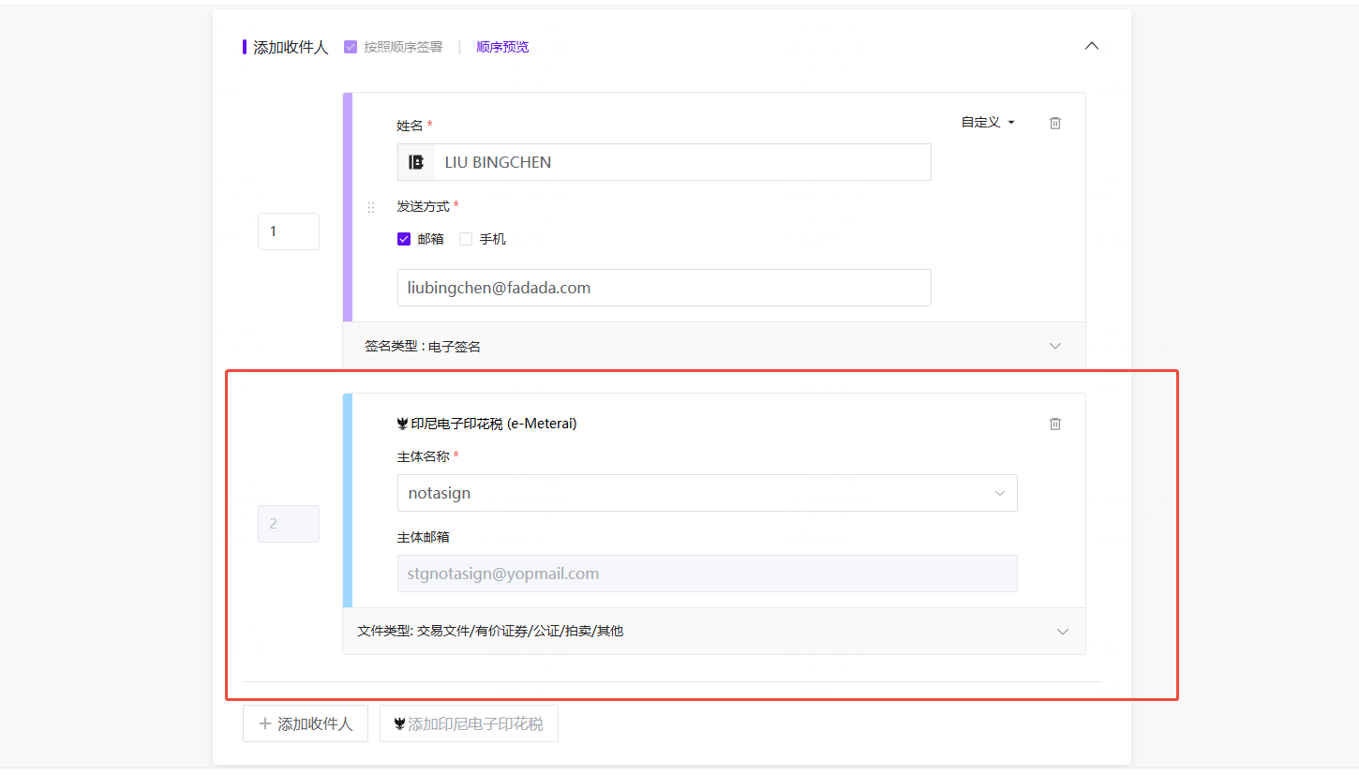Open the 主体名称 notasign dropdown
The image size is (1359, 775).
pyautogui.click(x=708, y=493)
